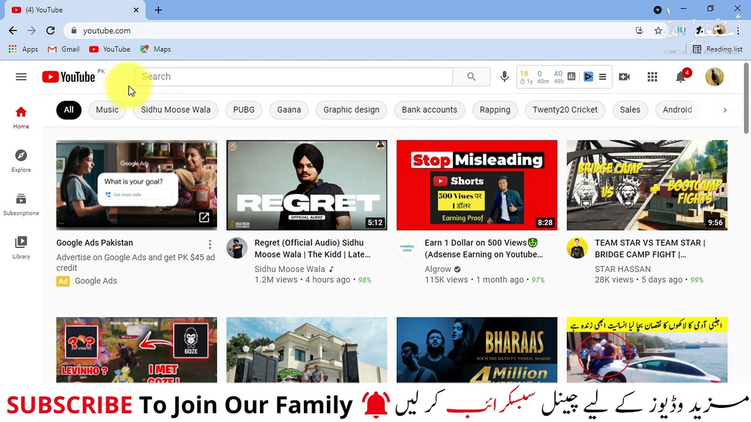
Task: Open the Regret official audio thumbnail
Action: [307, 185]
